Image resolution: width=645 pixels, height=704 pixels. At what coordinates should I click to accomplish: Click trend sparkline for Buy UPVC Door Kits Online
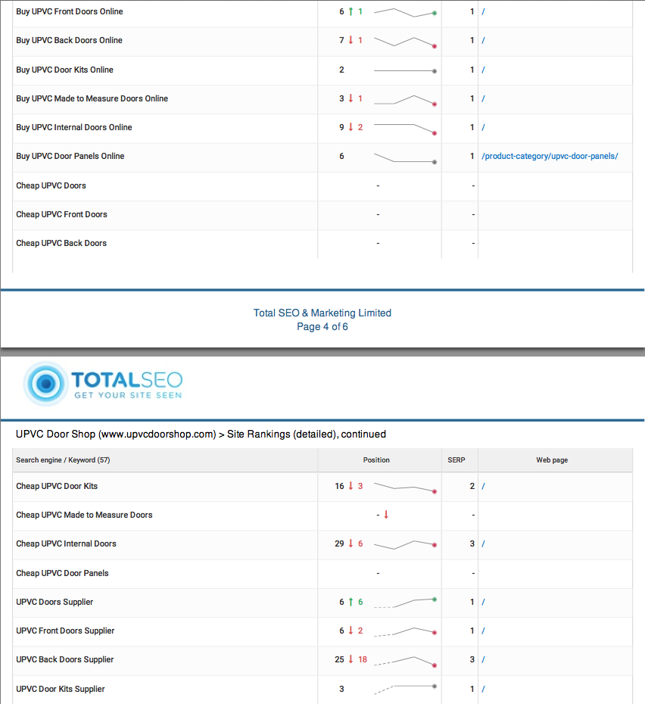coord(405,71)
